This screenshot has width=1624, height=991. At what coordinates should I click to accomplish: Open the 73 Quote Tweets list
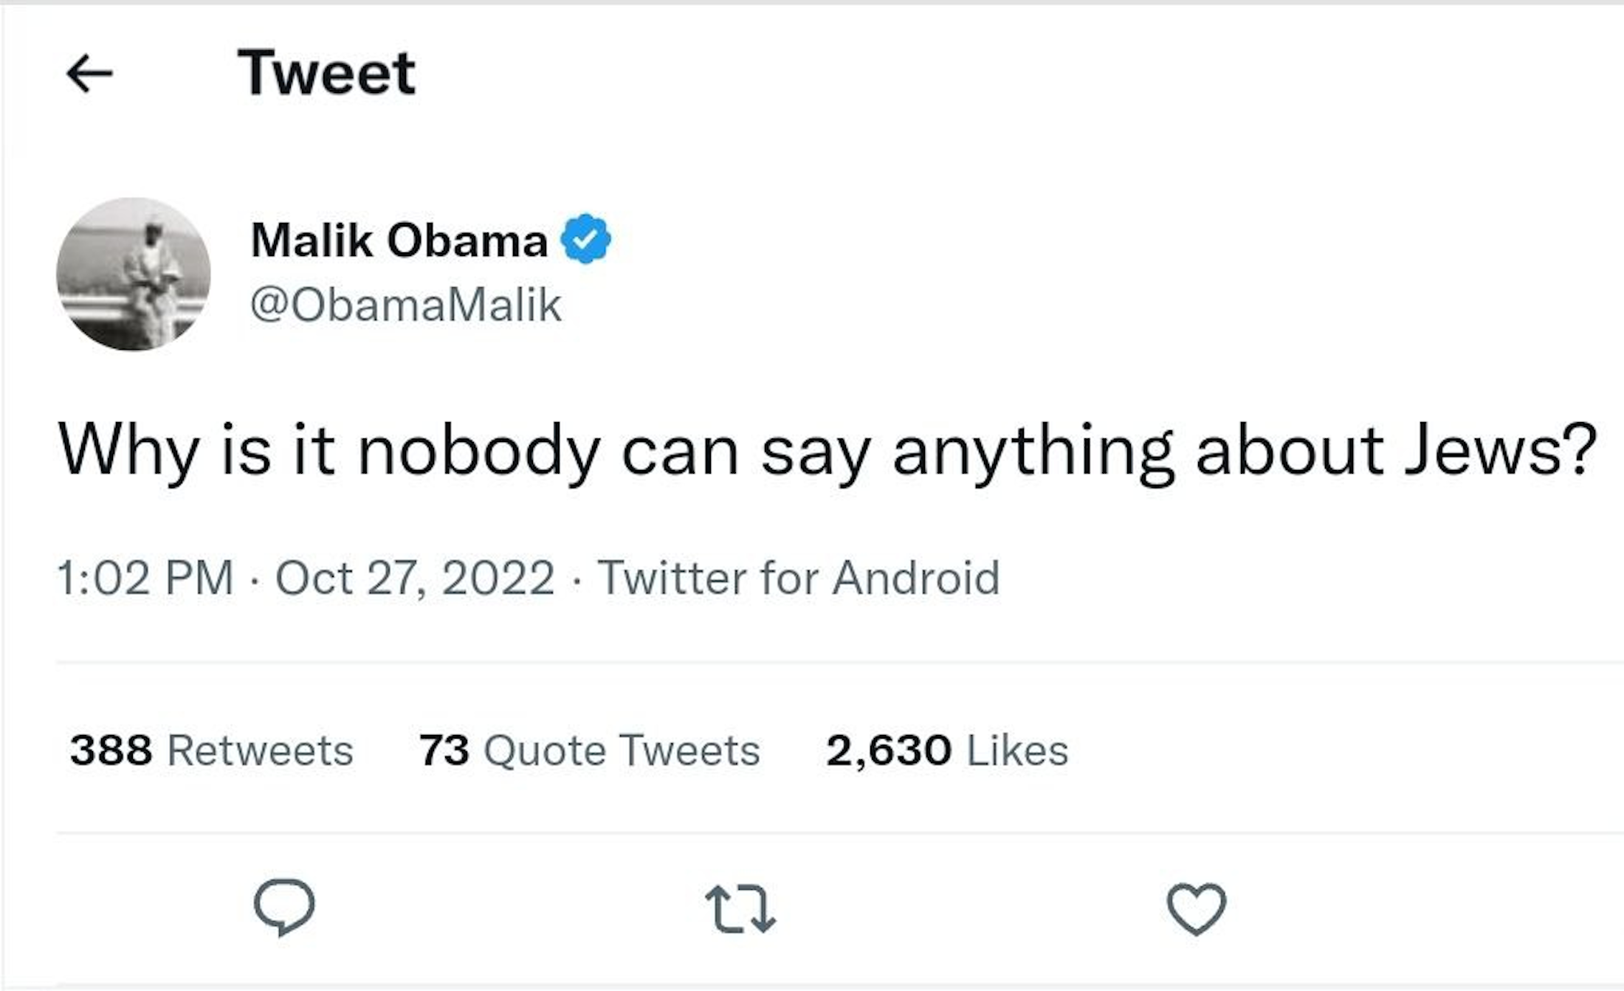click(x=589, y=750)
